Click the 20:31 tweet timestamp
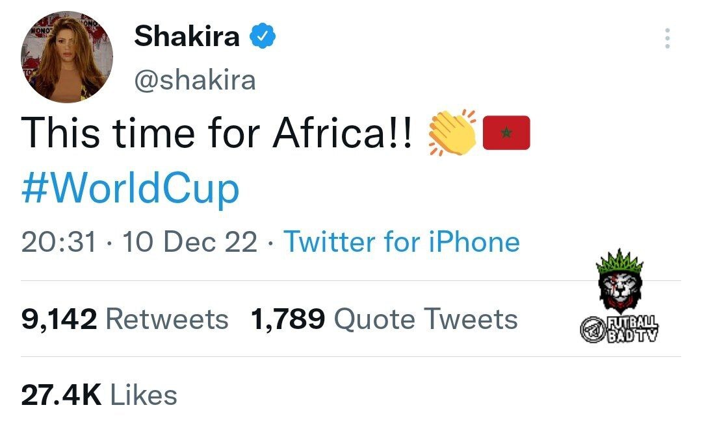Image resolution: width=702 pixels, height=427 pixels. click(58, 242)
